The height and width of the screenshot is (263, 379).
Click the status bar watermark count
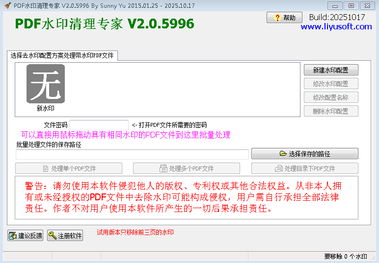pos(346,256)
